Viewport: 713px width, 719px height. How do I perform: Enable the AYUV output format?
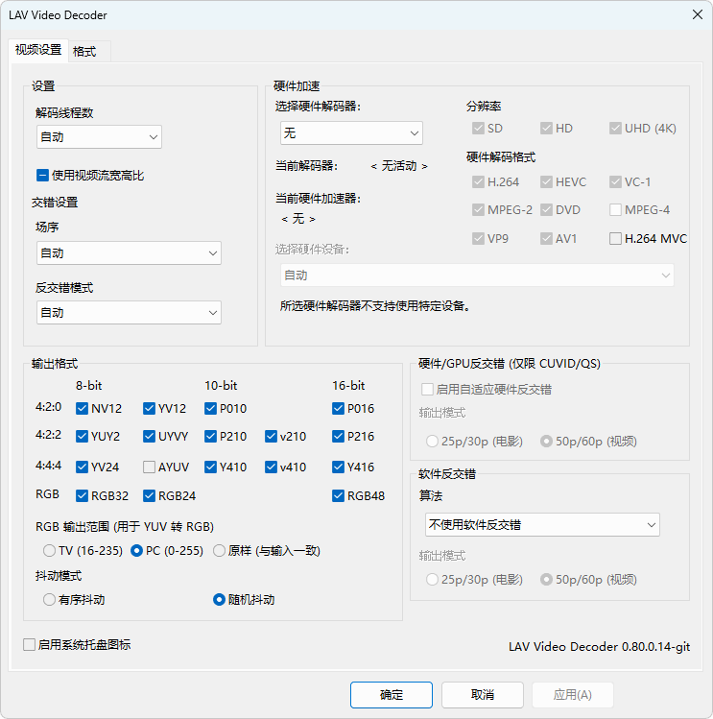tap(150, 467)
